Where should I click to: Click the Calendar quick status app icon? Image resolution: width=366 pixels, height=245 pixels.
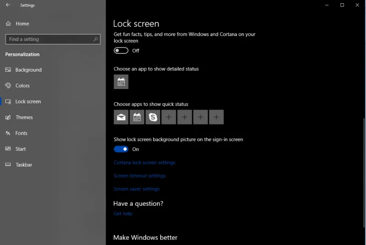(137, 117)
